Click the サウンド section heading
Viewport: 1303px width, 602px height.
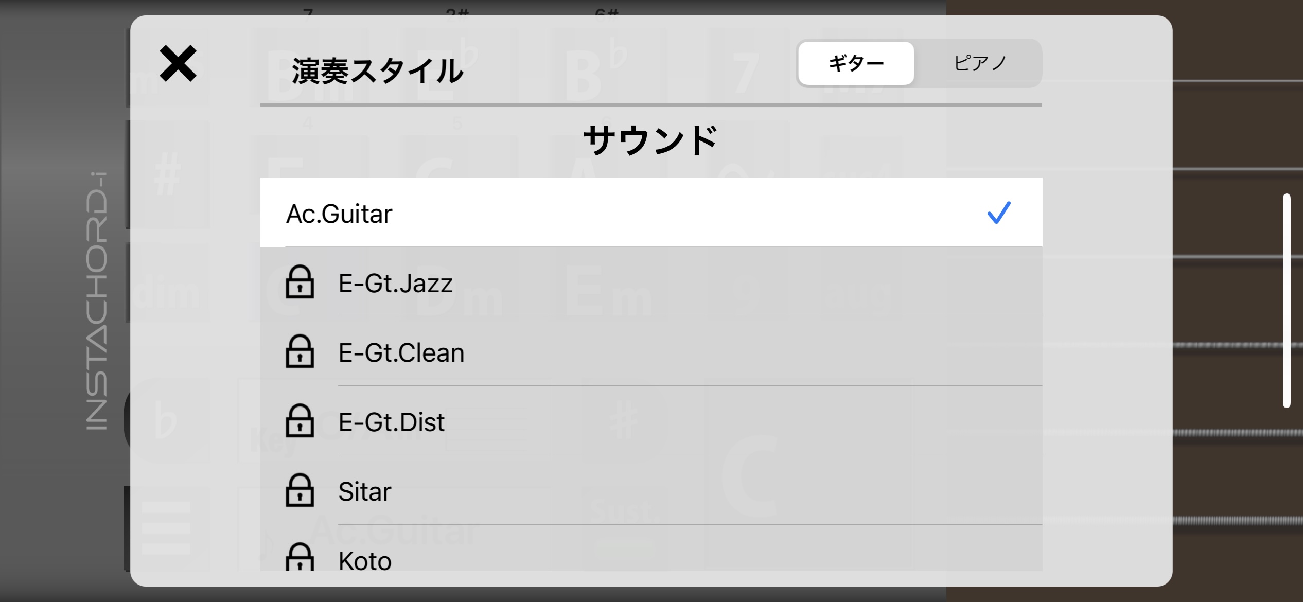[651, 140]
